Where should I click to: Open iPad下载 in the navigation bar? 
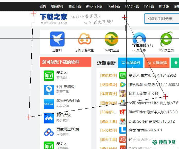click(x=114, y=6)
